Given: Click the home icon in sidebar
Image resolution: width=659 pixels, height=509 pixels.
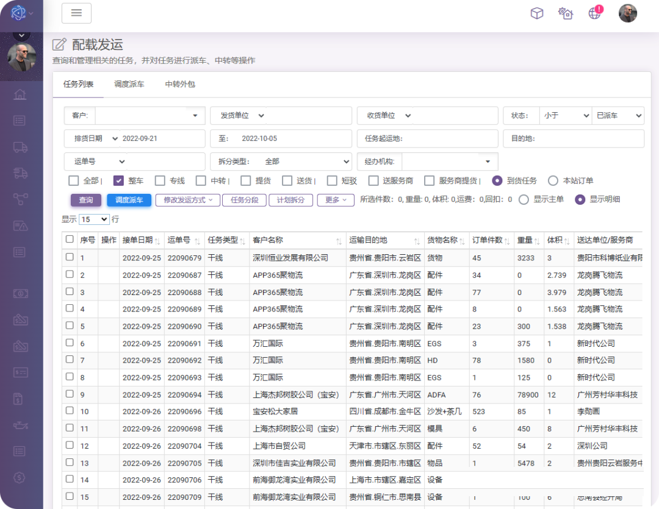Looking at the screenshot, I should [x=20, y=94].
